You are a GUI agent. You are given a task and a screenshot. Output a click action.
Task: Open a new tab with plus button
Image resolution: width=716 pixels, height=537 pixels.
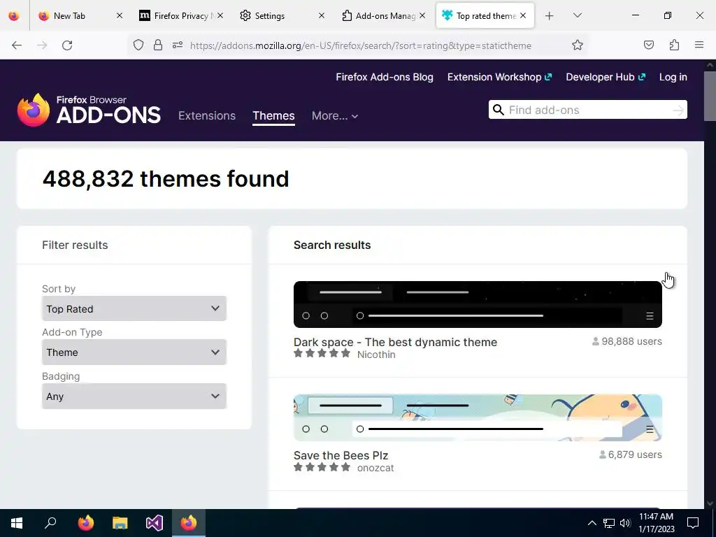550,16
